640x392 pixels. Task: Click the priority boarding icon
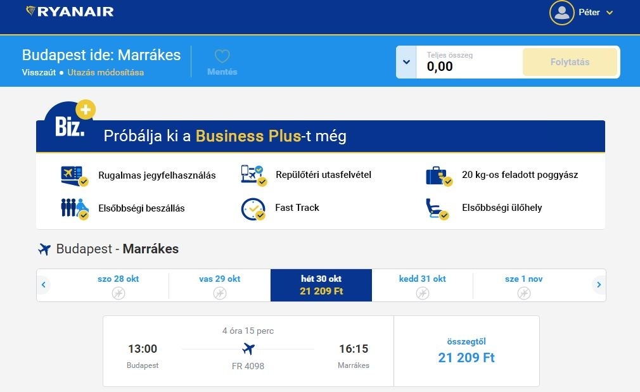tap(74, 208)
